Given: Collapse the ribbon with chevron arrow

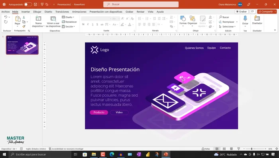Looking at the screenshot, I should 275,30.
